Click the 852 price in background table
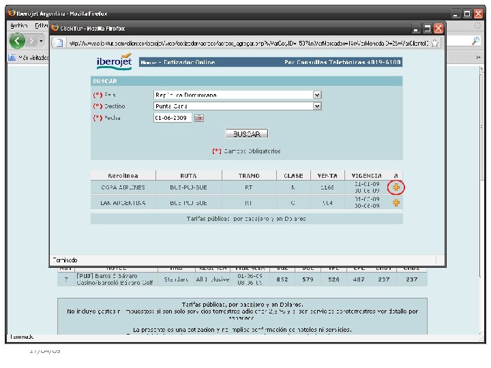This screenshot has height=368, width=491. tap(282, 279)
